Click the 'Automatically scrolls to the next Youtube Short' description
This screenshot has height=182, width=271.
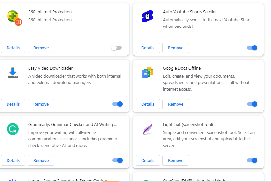click(x=207, y=23)
